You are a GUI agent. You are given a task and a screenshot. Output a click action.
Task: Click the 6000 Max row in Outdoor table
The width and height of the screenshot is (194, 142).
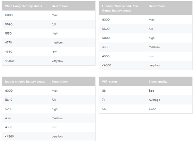(145, 20)
